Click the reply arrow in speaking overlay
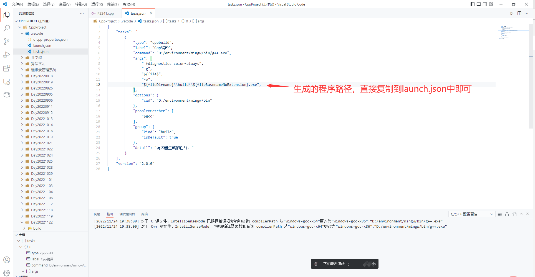 [x=374, y=264]
